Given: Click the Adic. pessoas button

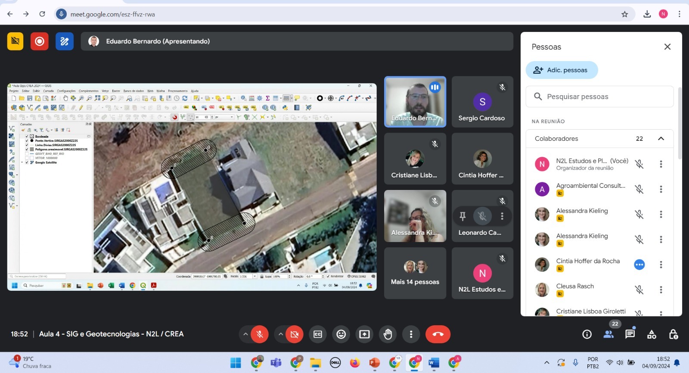Looking at the screenshot, I should 562,70.
